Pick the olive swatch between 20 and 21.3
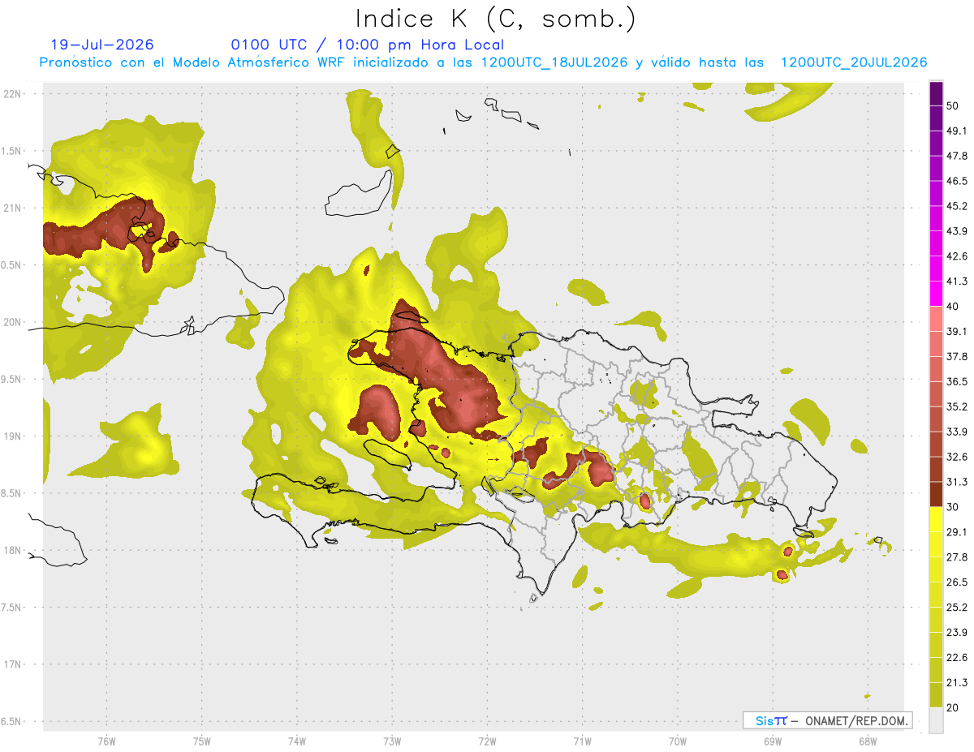 pos(936,695)
